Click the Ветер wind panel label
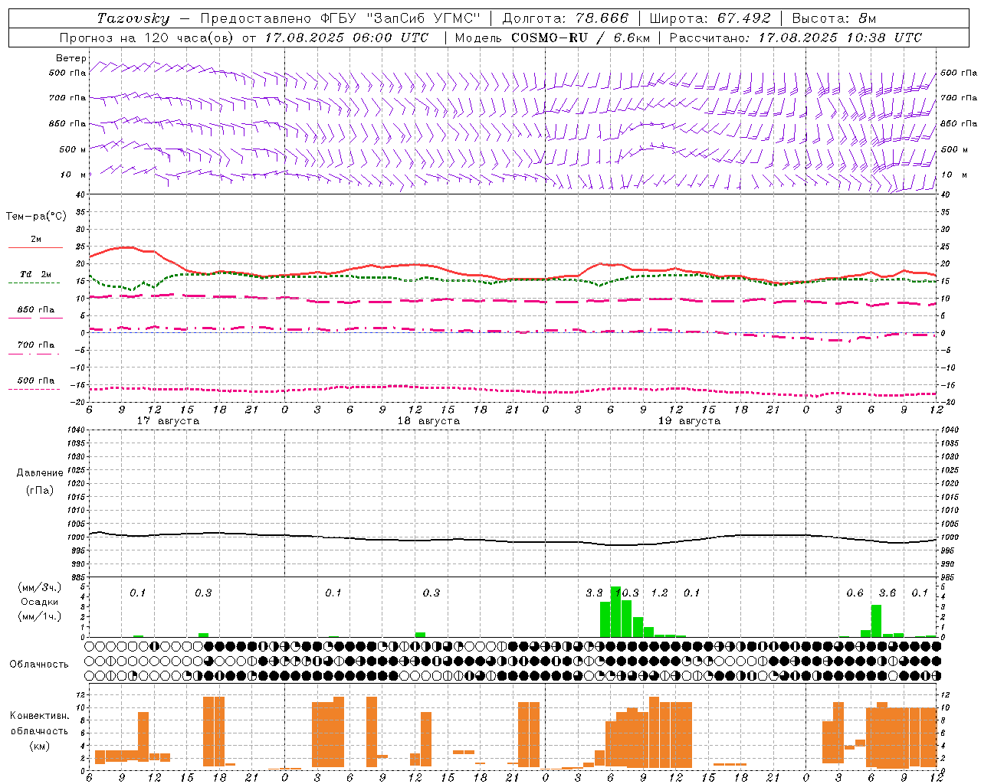981x784 pixels. click(x=71, y=58)
